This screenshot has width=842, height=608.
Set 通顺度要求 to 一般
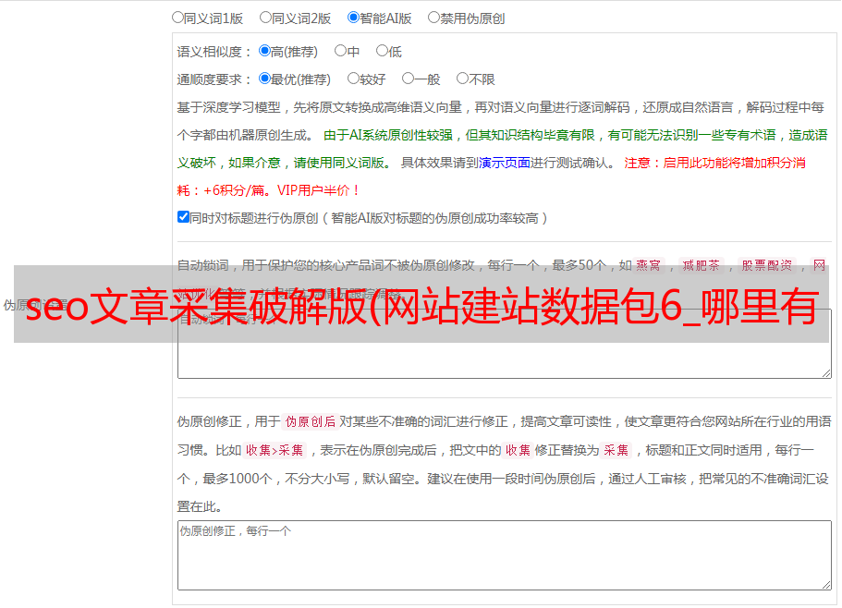[x=409, y=79]
